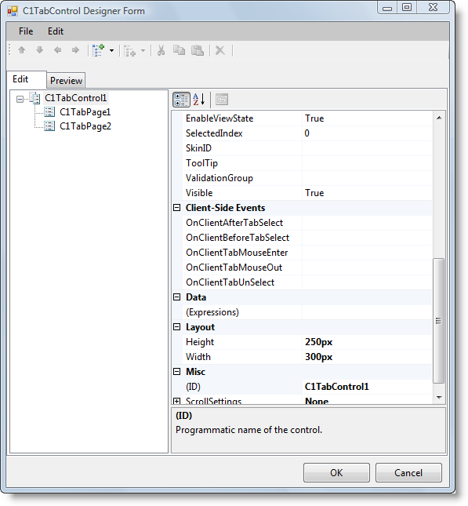Click the Paste clipboard icon
The height and width of the screenshot is (506, 468).
point(198,50)
